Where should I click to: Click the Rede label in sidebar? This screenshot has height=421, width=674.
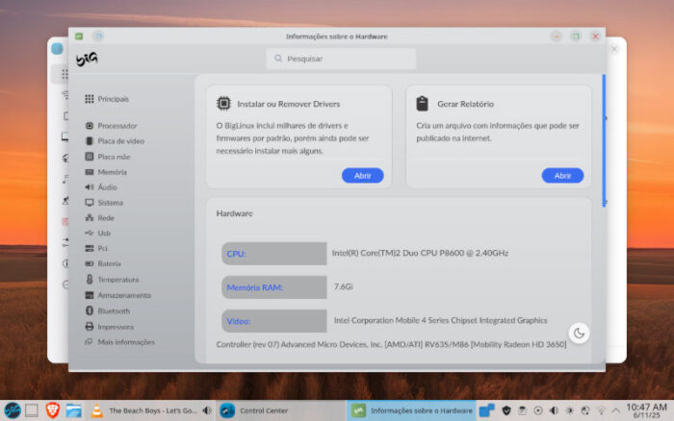coord(106,218)
